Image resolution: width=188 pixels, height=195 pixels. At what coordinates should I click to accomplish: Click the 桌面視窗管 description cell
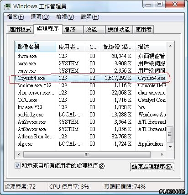point(151,56)
